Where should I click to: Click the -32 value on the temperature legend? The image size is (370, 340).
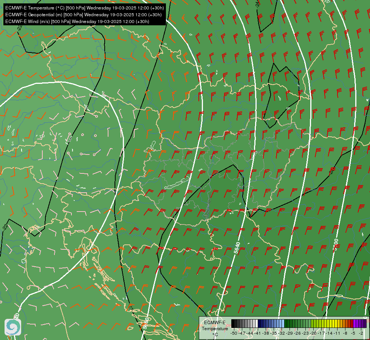282,334
